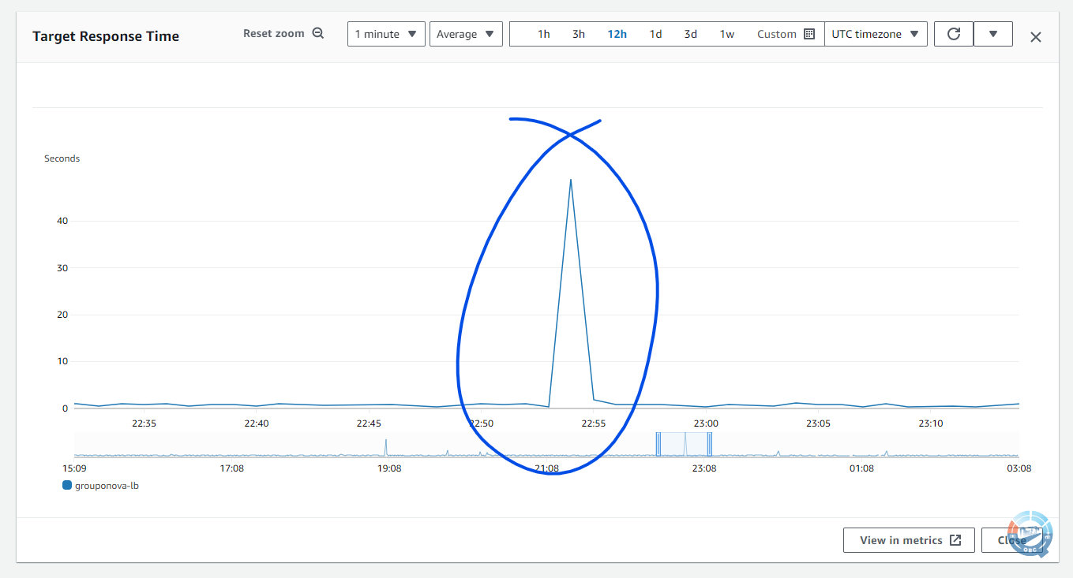
Task: Select the 3h time range
Action: coord(579,34)
